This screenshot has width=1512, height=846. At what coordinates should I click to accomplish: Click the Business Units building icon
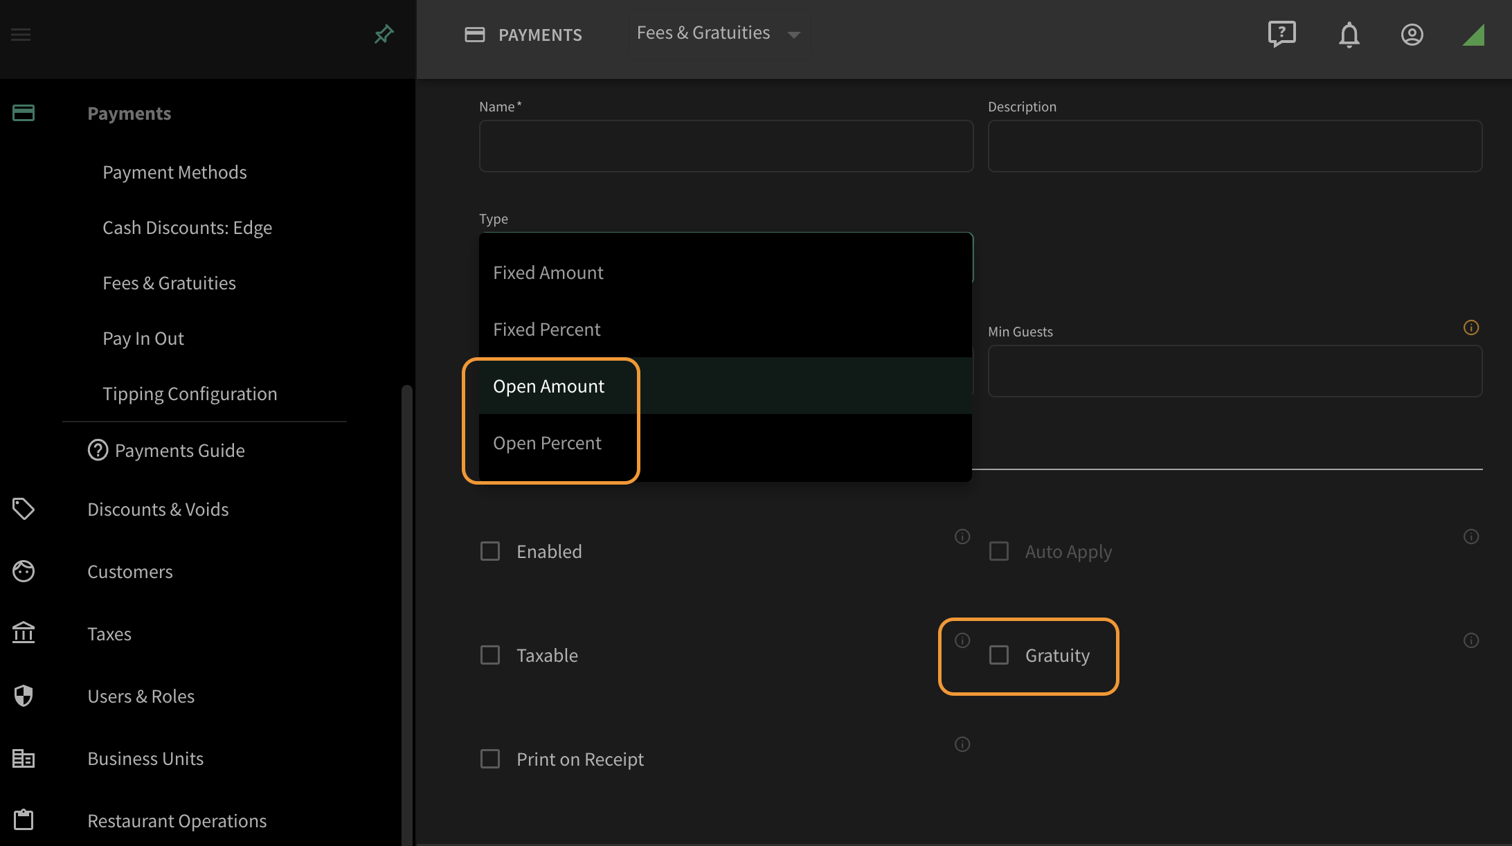click(24, 758)
